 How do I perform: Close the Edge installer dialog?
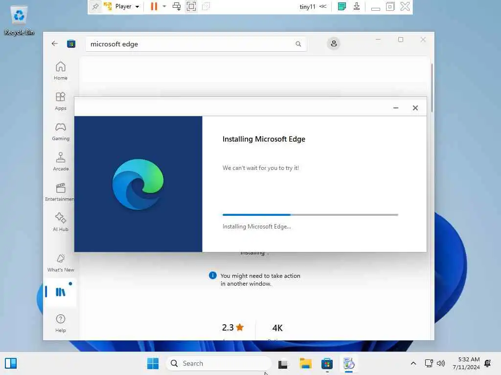[x=415, y=108]
